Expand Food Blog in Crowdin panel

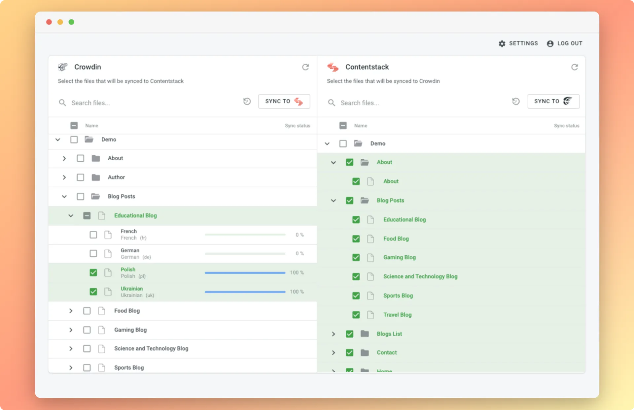click(71, 311)
